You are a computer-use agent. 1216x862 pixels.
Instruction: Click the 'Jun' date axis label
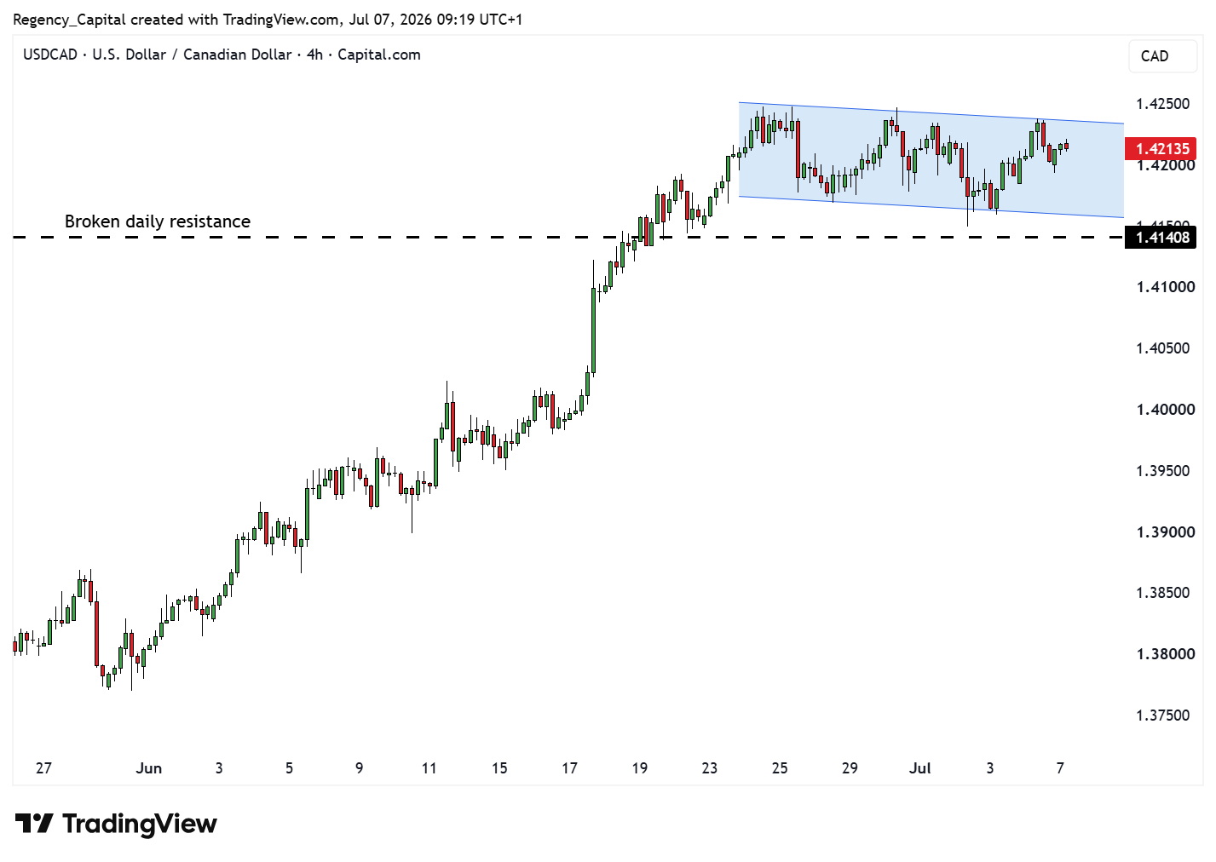coord(149,768)
